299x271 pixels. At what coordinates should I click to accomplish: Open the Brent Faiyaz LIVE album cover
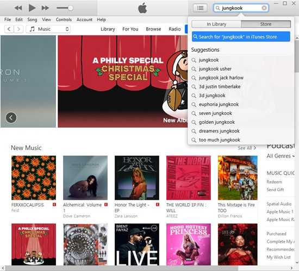(x=137, y=244)
